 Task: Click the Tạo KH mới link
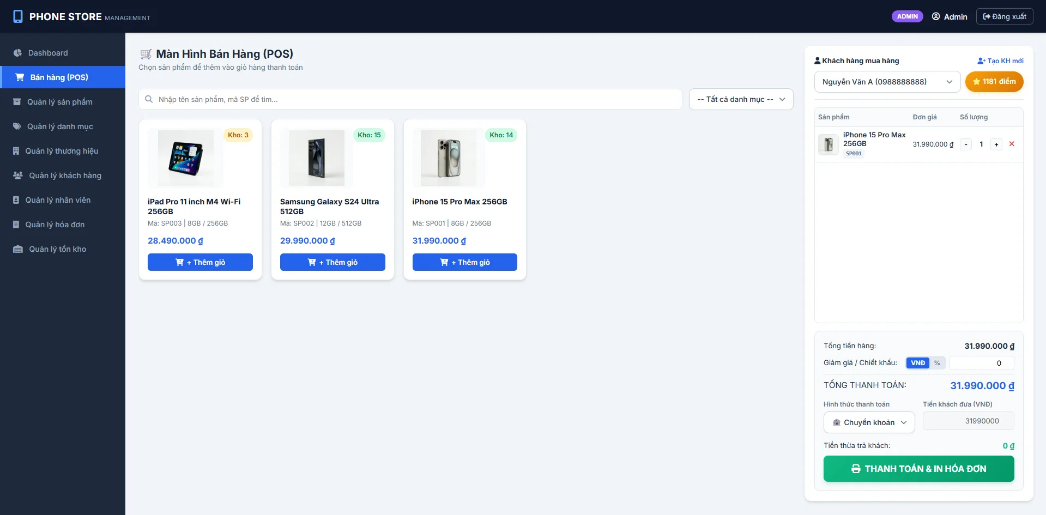coord(1000,61)
